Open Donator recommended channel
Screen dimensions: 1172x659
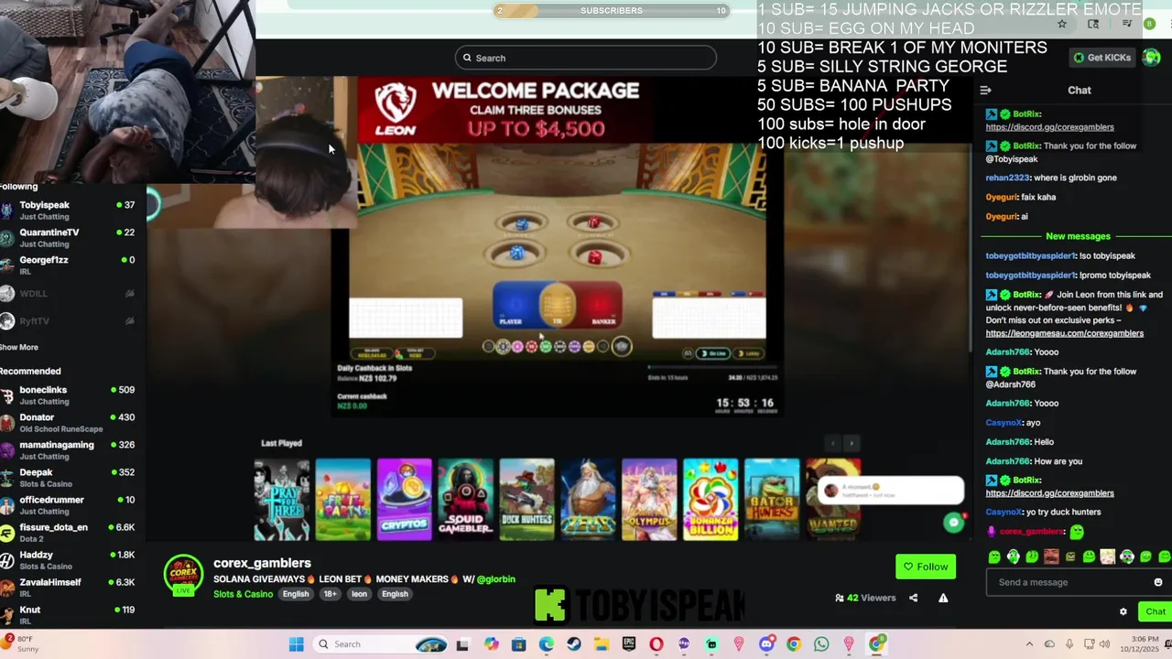point(68,422)
